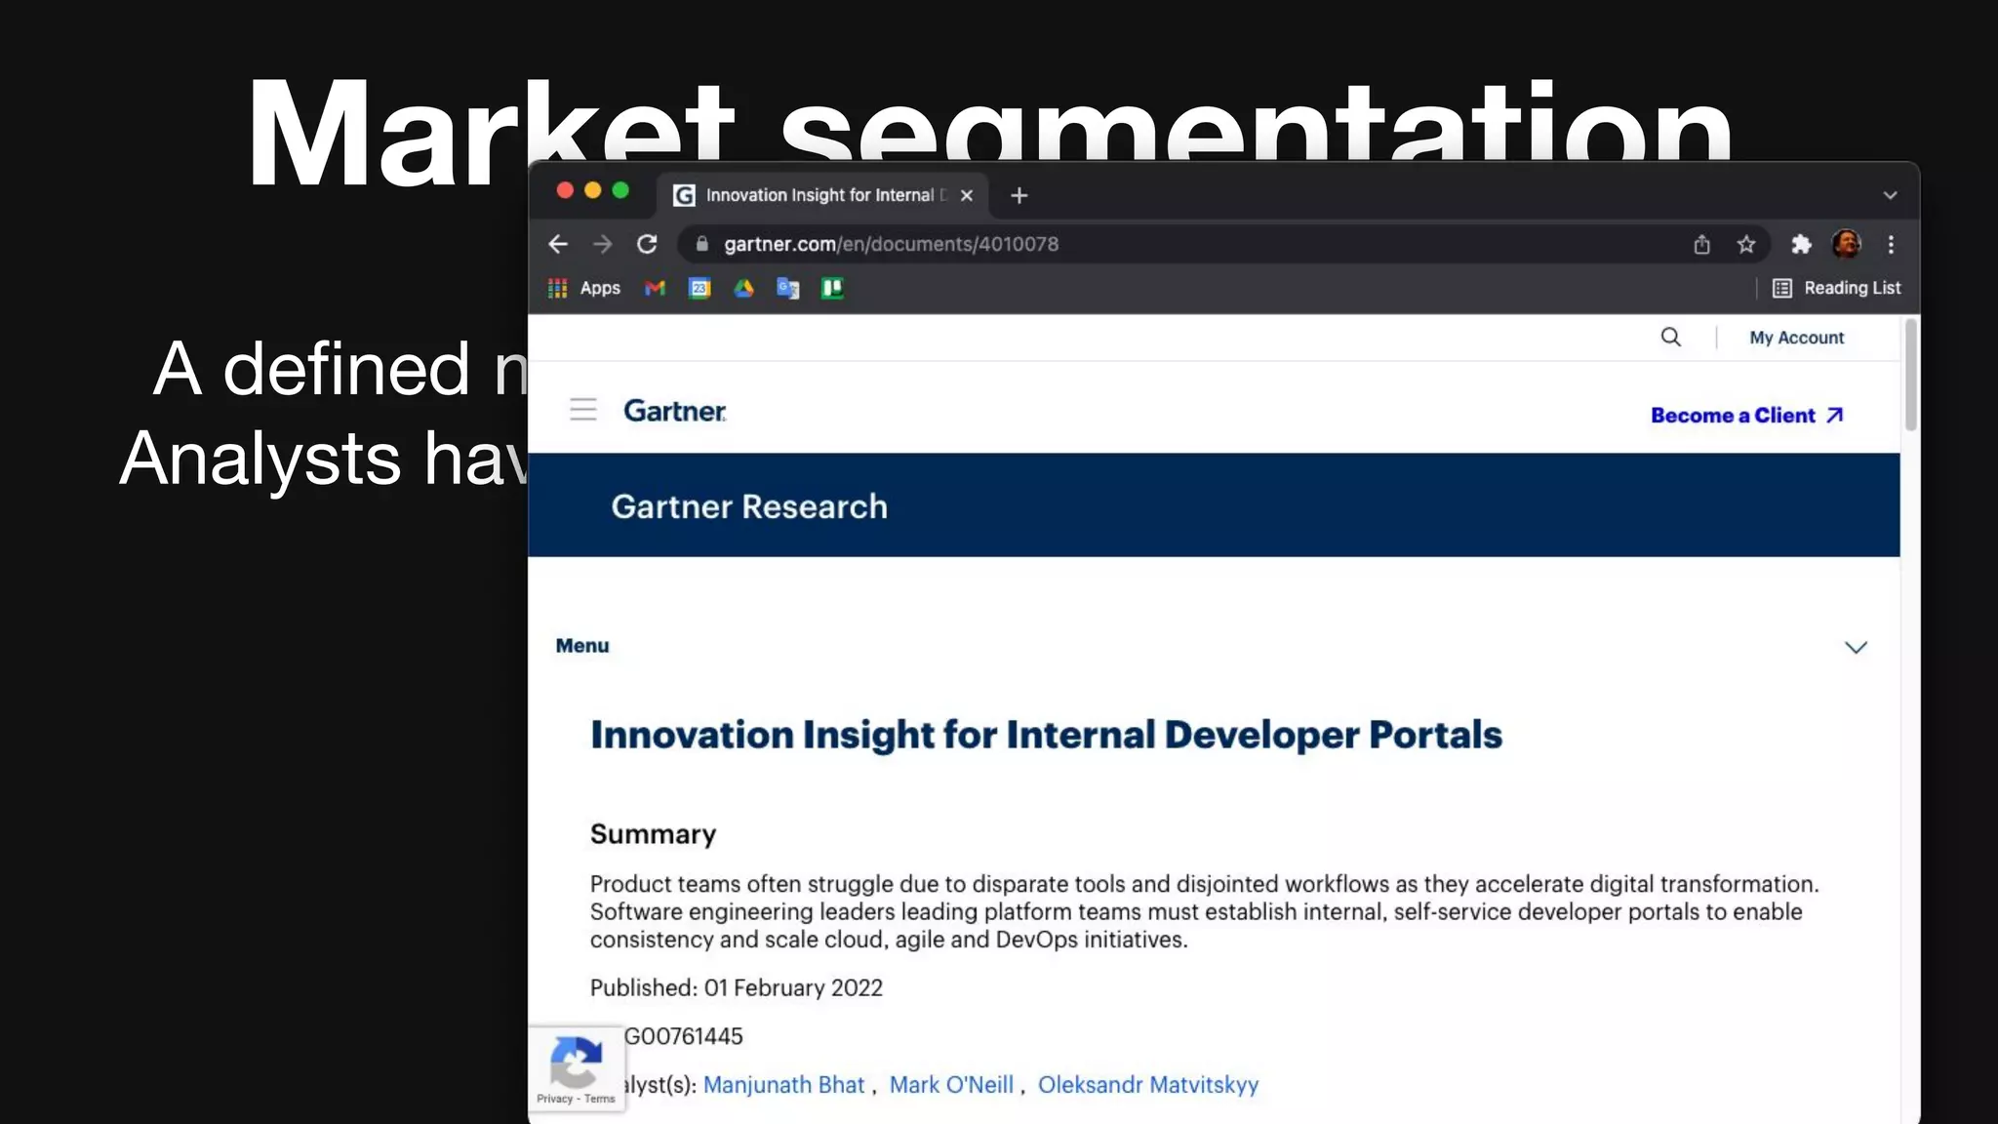The width and height of the screenshot is (1998, 1124).
Task: Open the share page icon in address bar
Action: coord(1702,244)
